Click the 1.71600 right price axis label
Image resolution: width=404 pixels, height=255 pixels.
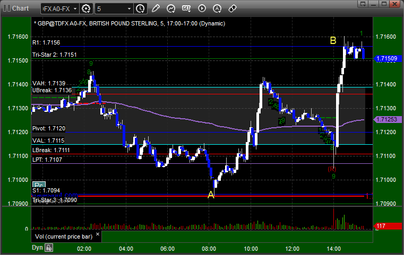tap(386, 37)
